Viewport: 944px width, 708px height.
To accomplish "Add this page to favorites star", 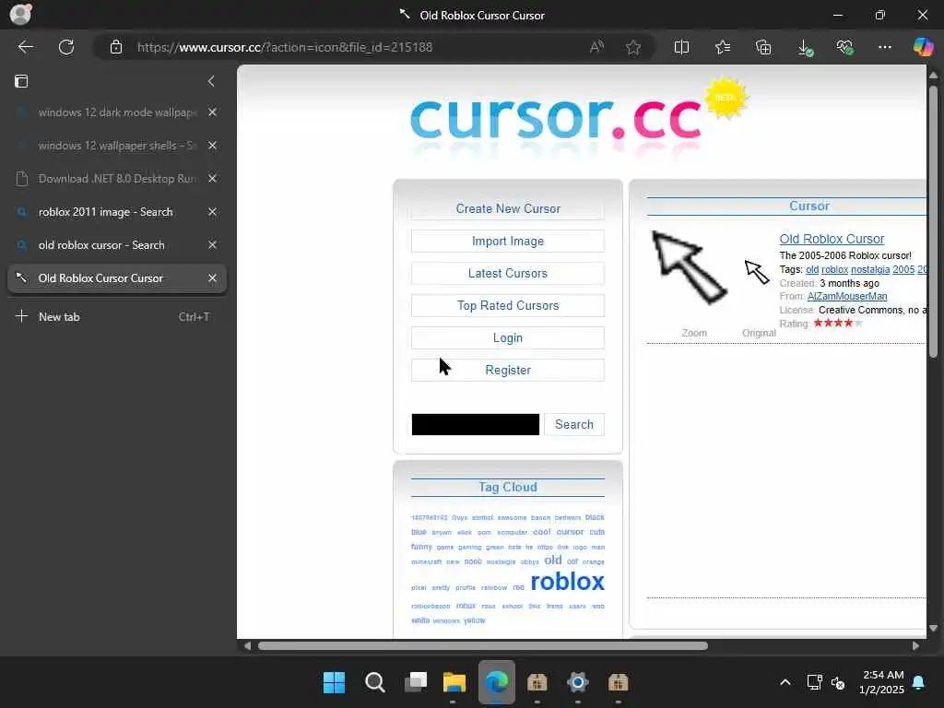I will pos(632,47).
